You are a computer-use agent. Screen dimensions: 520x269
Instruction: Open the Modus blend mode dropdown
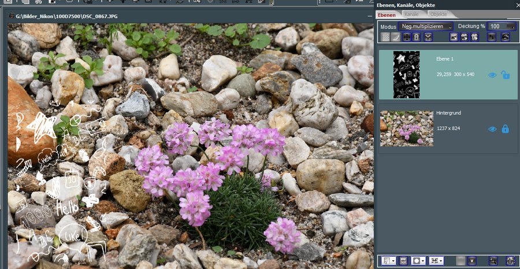click(x=425, y=27)
